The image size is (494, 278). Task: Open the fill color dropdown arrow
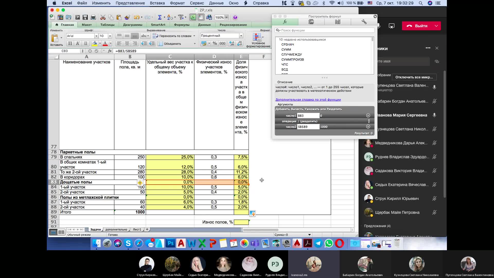click(100, 44)
